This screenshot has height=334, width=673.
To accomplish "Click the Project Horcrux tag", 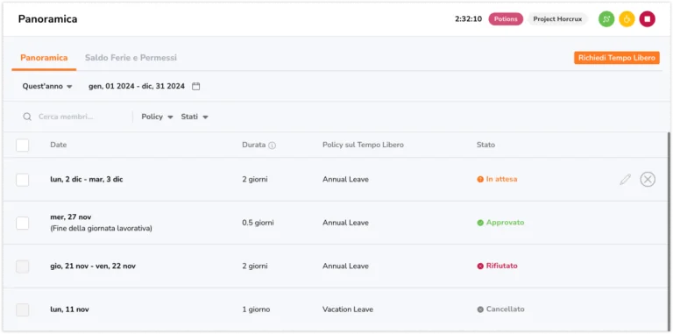I will pos(557,19).
